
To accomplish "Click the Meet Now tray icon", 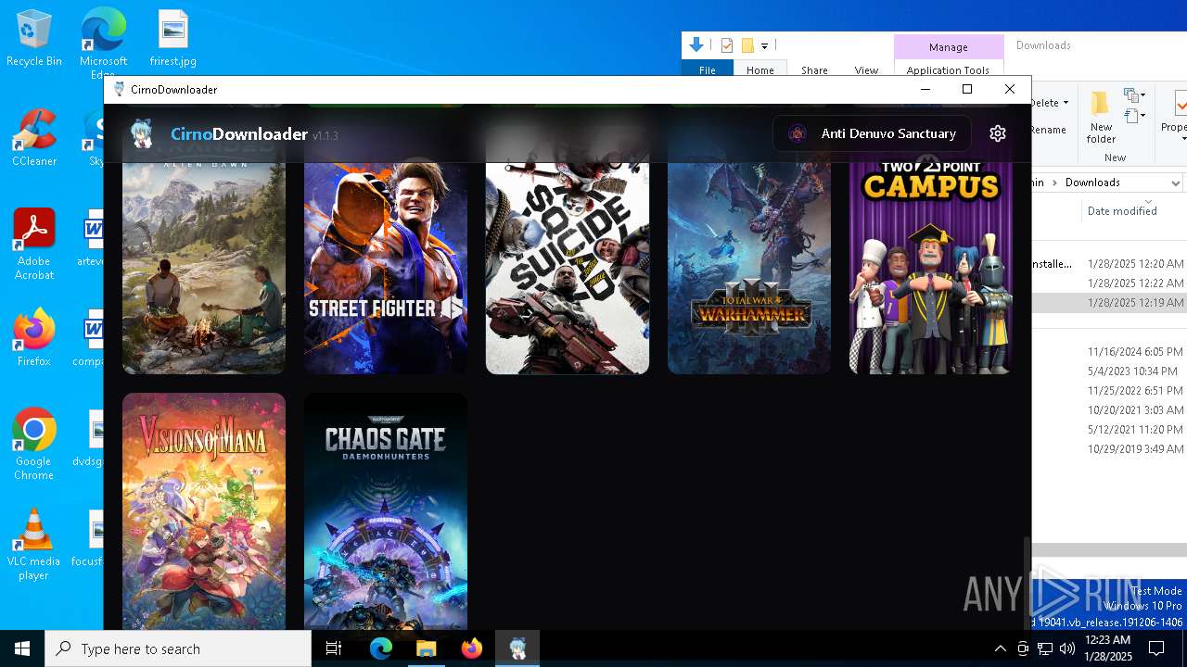I will pos(1023,648).
